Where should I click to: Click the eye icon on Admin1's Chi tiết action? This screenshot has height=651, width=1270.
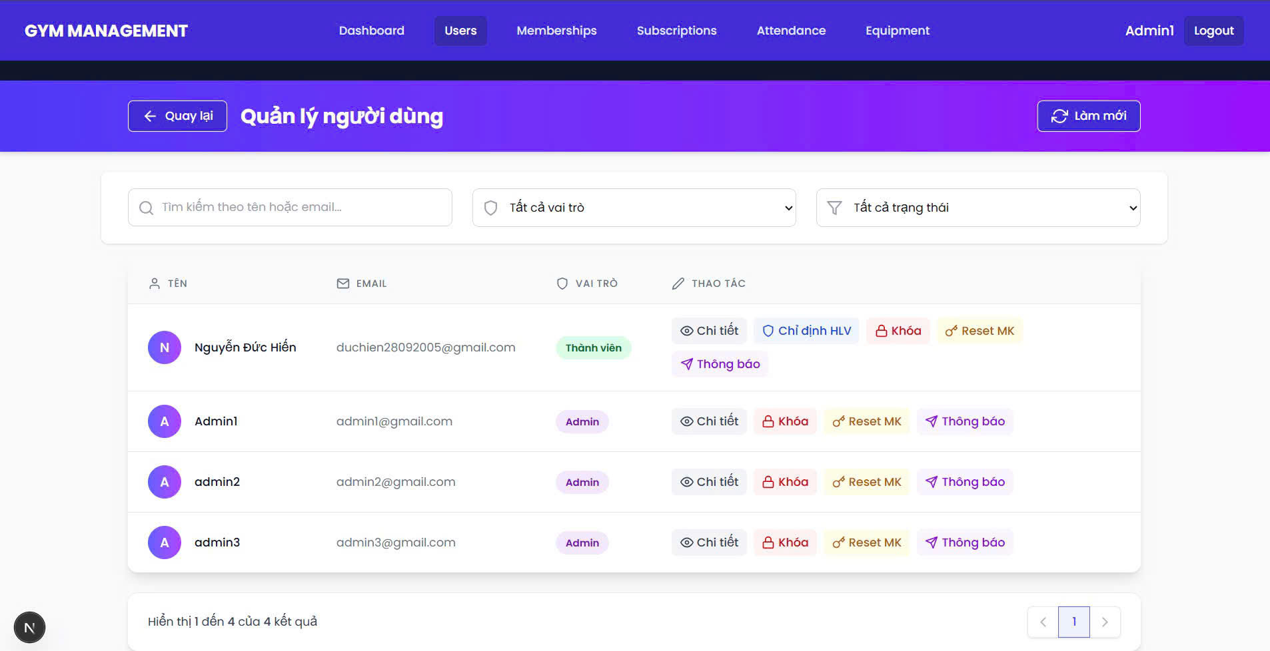tap(687, 421)
